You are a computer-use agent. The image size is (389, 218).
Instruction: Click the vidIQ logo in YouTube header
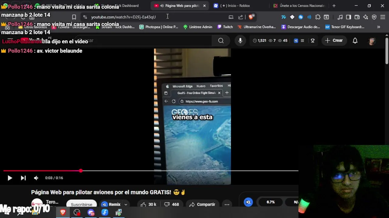[296, 41]
